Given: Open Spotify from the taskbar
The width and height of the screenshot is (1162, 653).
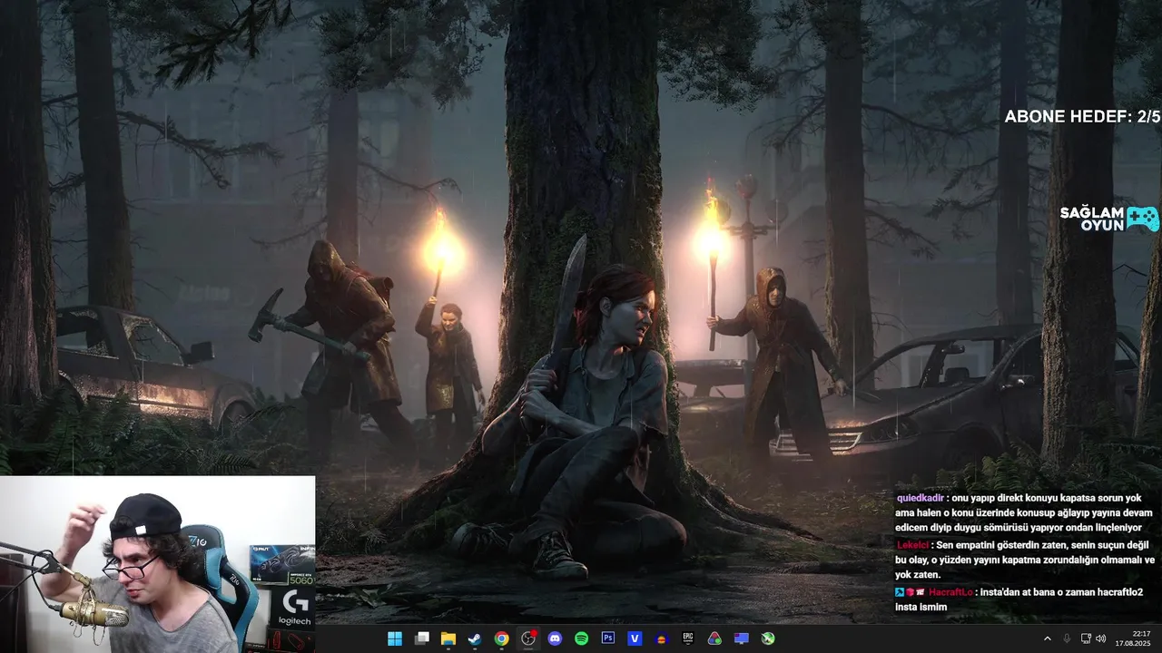Looking at the screenshot, I should pos(581,638).
